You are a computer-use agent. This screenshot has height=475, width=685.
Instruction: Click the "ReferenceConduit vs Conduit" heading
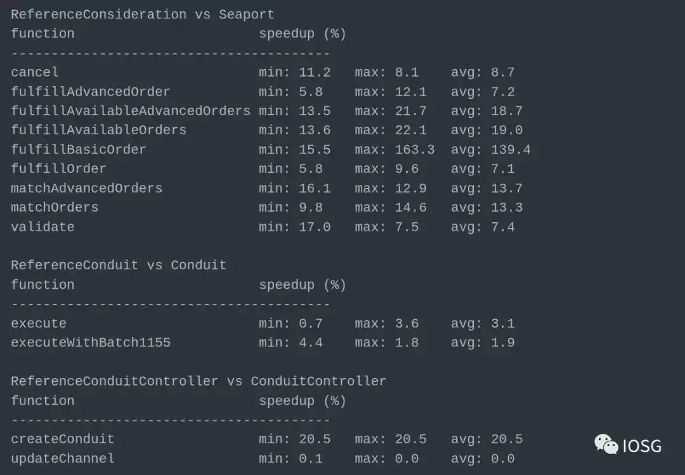(119, 265)
